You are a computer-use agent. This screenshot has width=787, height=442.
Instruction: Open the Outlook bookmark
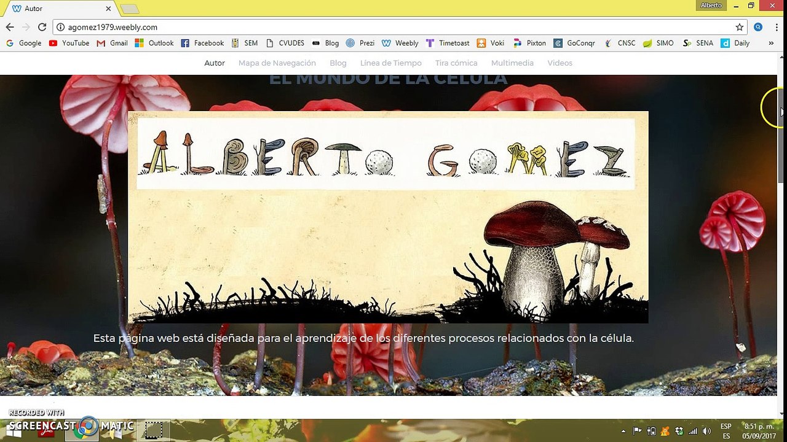(154, 43)
